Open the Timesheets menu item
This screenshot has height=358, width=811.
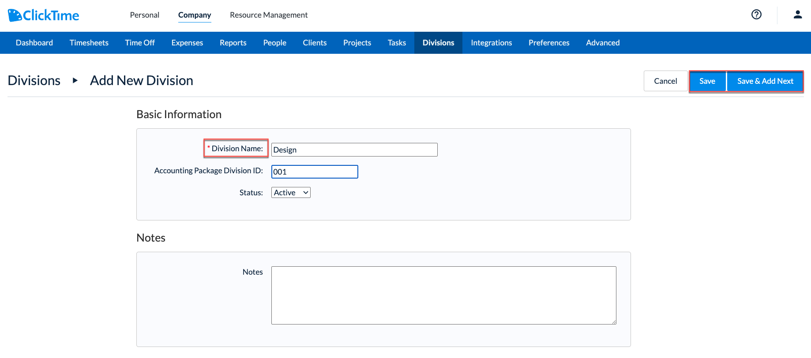coord(89,43)
